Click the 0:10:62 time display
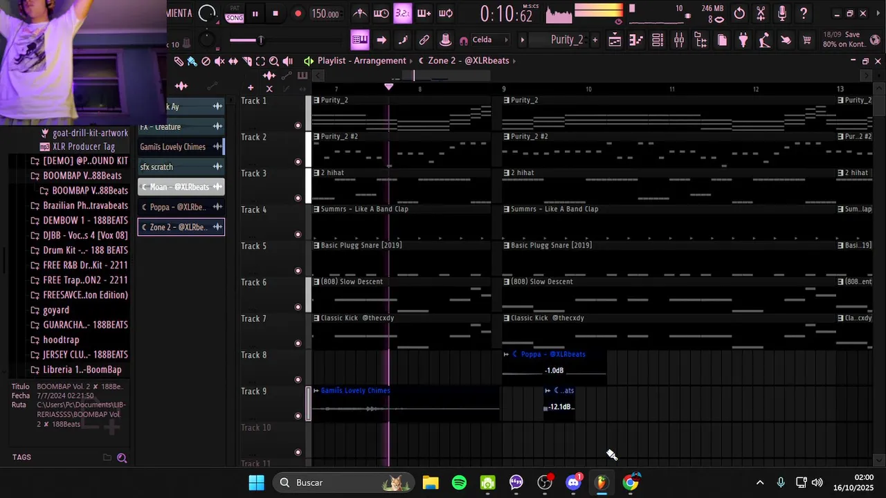This screenshot has height=498, width=886. click(507, 14)
